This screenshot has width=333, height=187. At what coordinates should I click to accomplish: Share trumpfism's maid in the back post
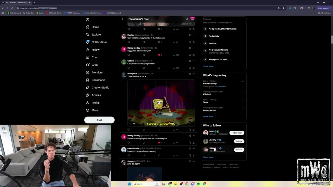(194, 130)
